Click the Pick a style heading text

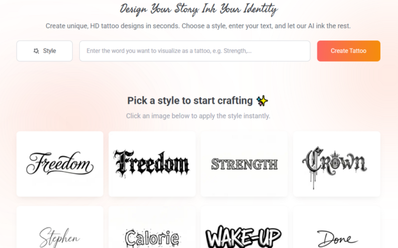coord(190,101)
